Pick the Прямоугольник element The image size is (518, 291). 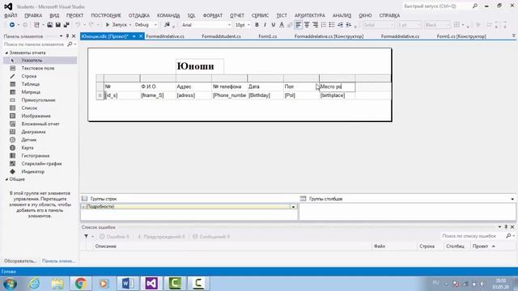[40, 100]
